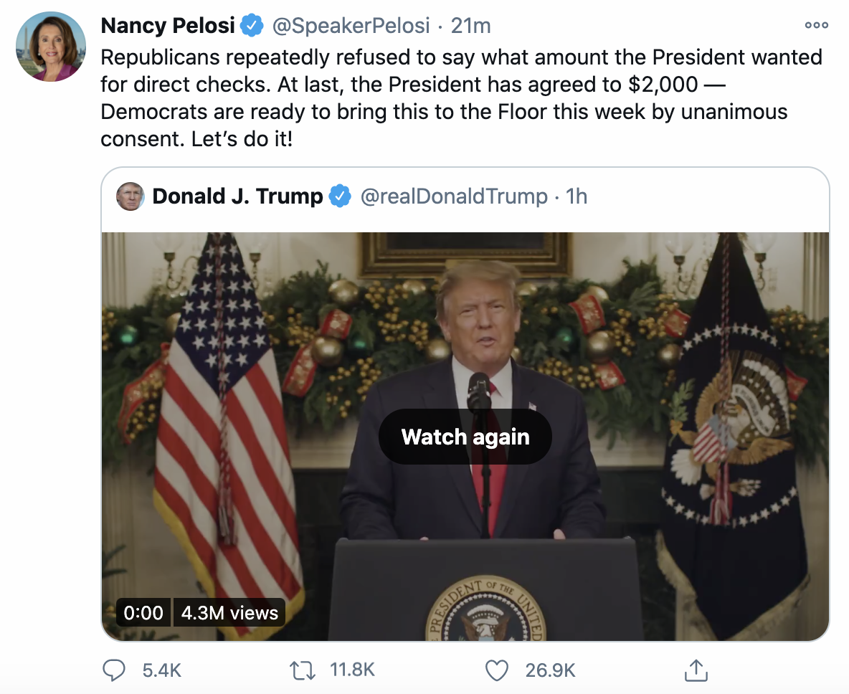849x694 pixels.
Task: Click the reply speech bubble icon
Action: [x=115, y=670]
